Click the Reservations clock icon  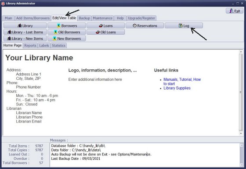tap(134, 25)
